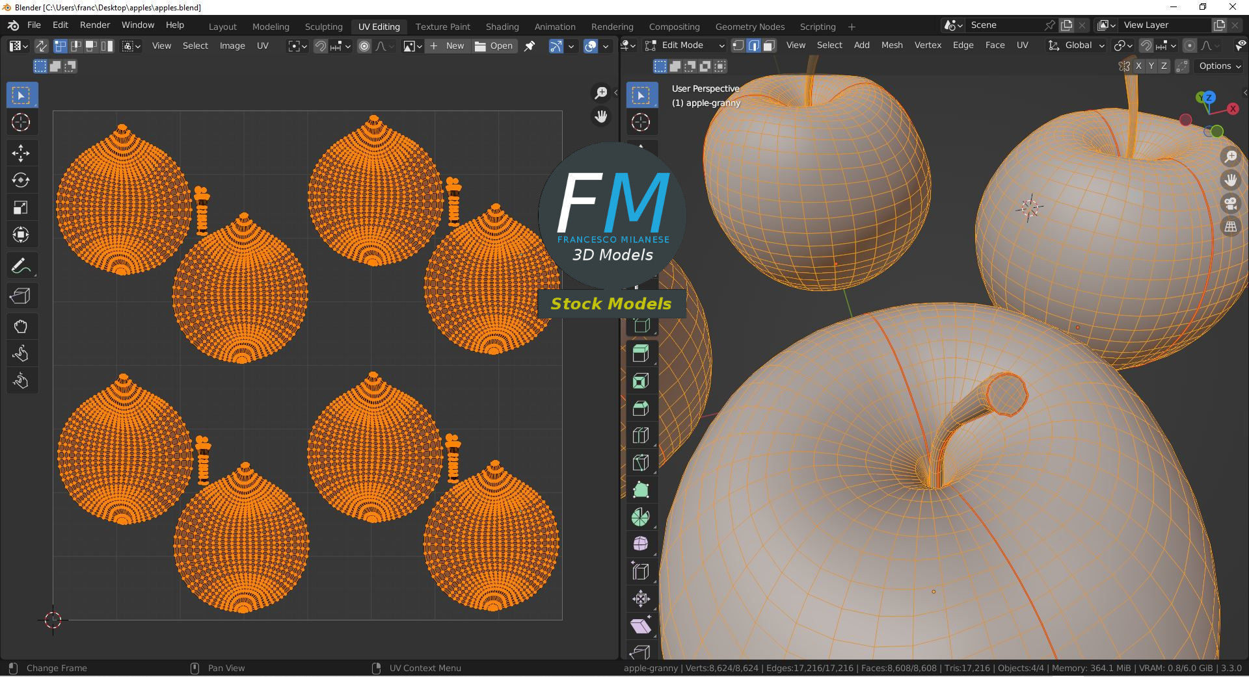Create a new scene copy button
Viewport: 1249px width, 677px height.
1067,25
